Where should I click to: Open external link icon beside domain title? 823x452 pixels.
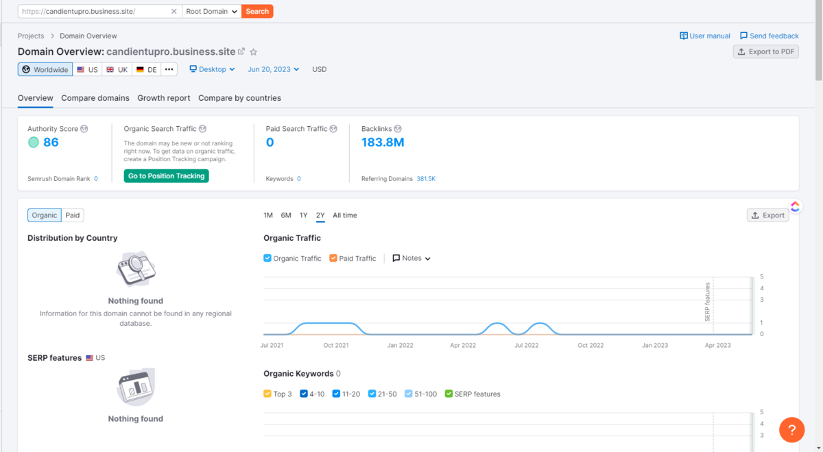tap(241, 51)
